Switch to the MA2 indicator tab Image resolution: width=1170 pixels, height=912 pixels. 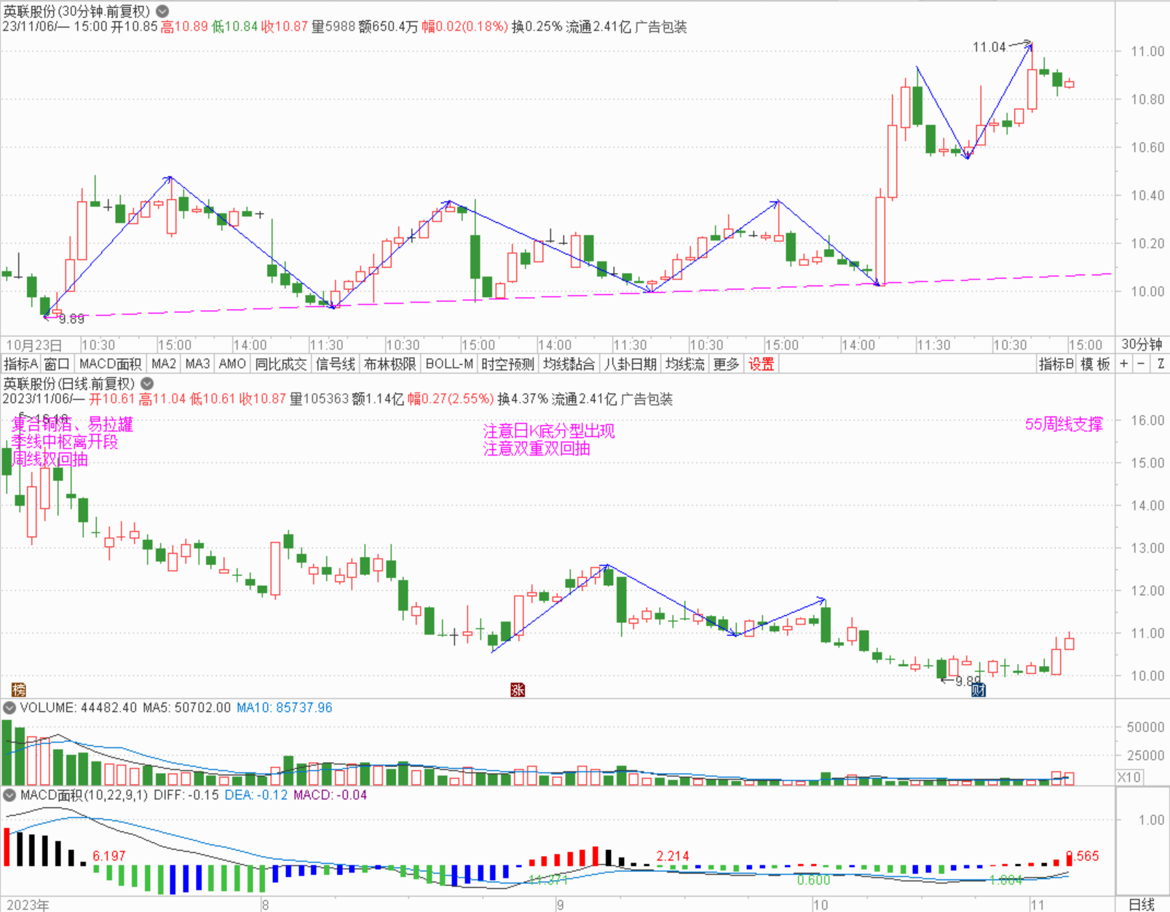[x=164, y=364]
